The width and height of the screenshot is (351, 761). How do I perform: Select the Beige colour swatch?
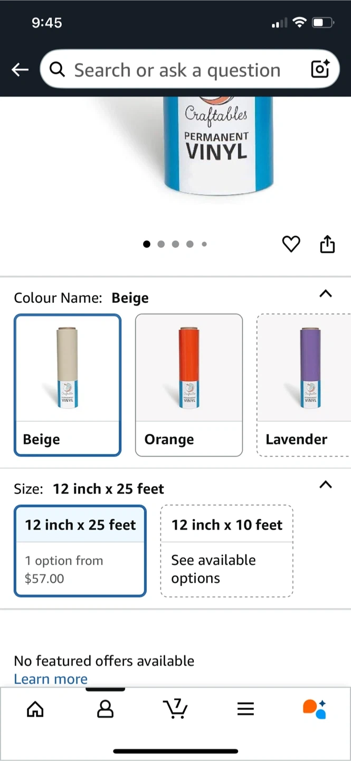point(68,385)
